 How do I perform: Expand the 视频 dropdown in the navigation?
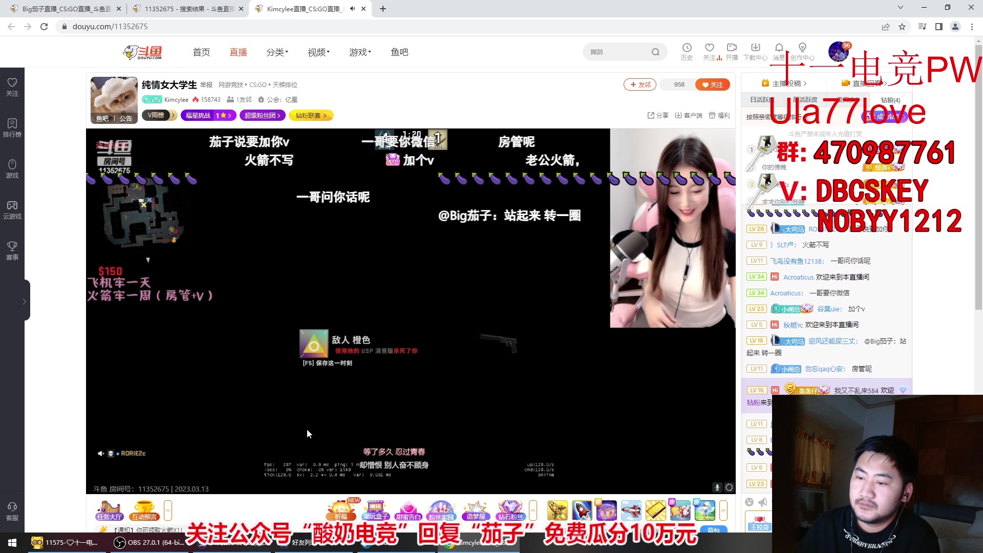click(x=318, y=52)
